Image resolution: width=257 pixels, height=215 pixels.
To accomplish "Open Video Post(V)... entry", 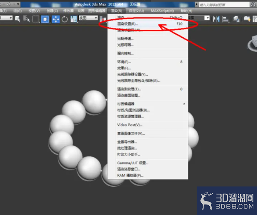I will [148, 125].
